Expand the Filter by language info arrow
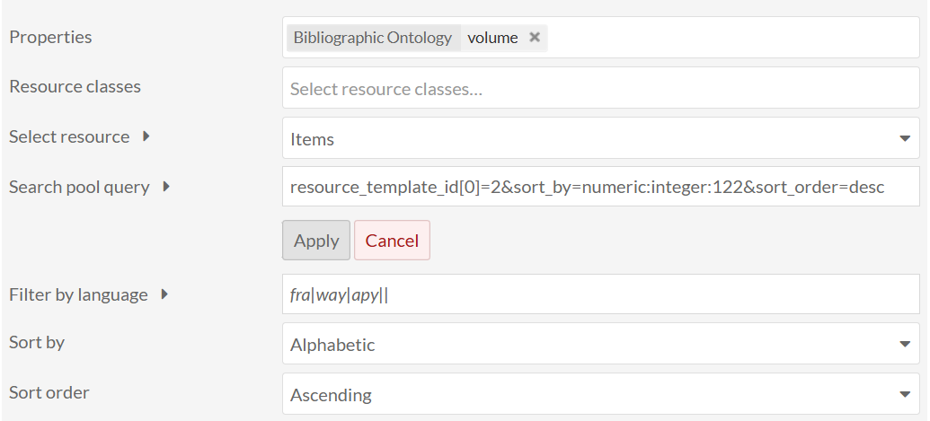Image resolution: width=930 pixels, height=421 pixels. point(164,294)
